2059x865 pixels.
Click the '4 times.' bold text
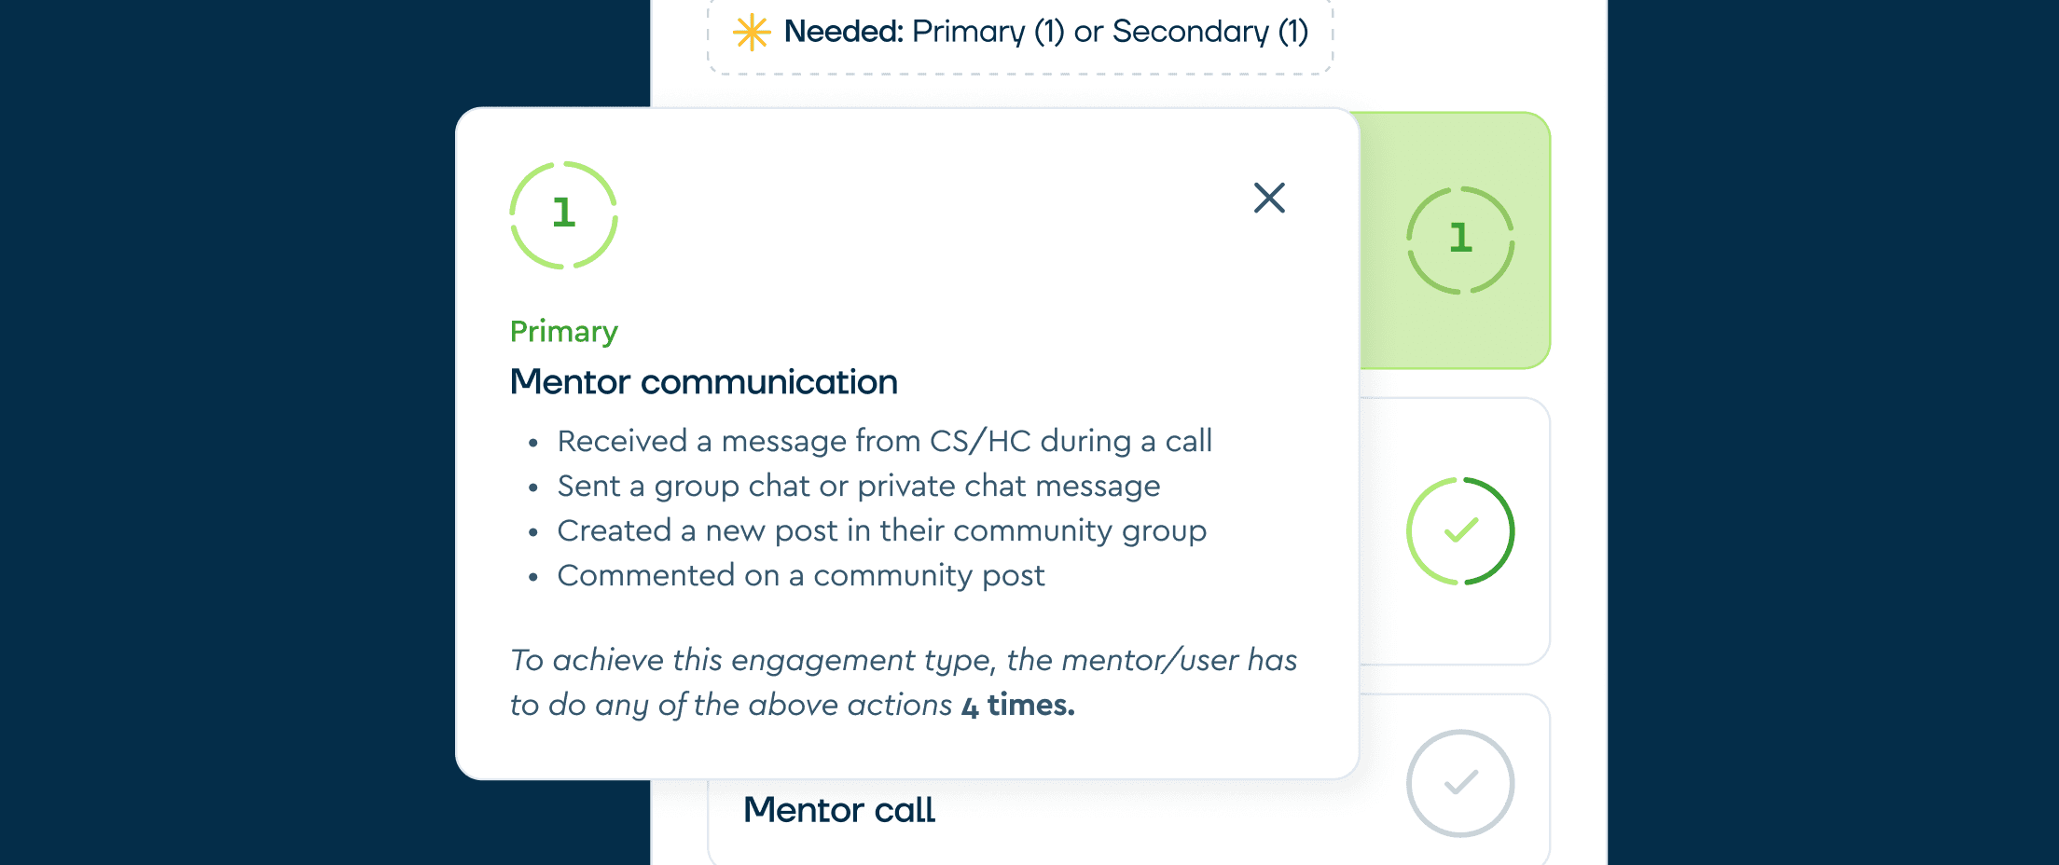(x=1017, y=706)
